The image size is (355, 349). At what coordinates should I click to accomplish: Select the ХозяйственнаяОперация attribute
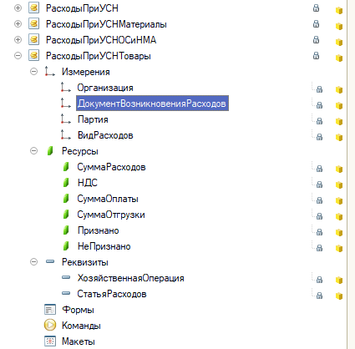(131, 278)
